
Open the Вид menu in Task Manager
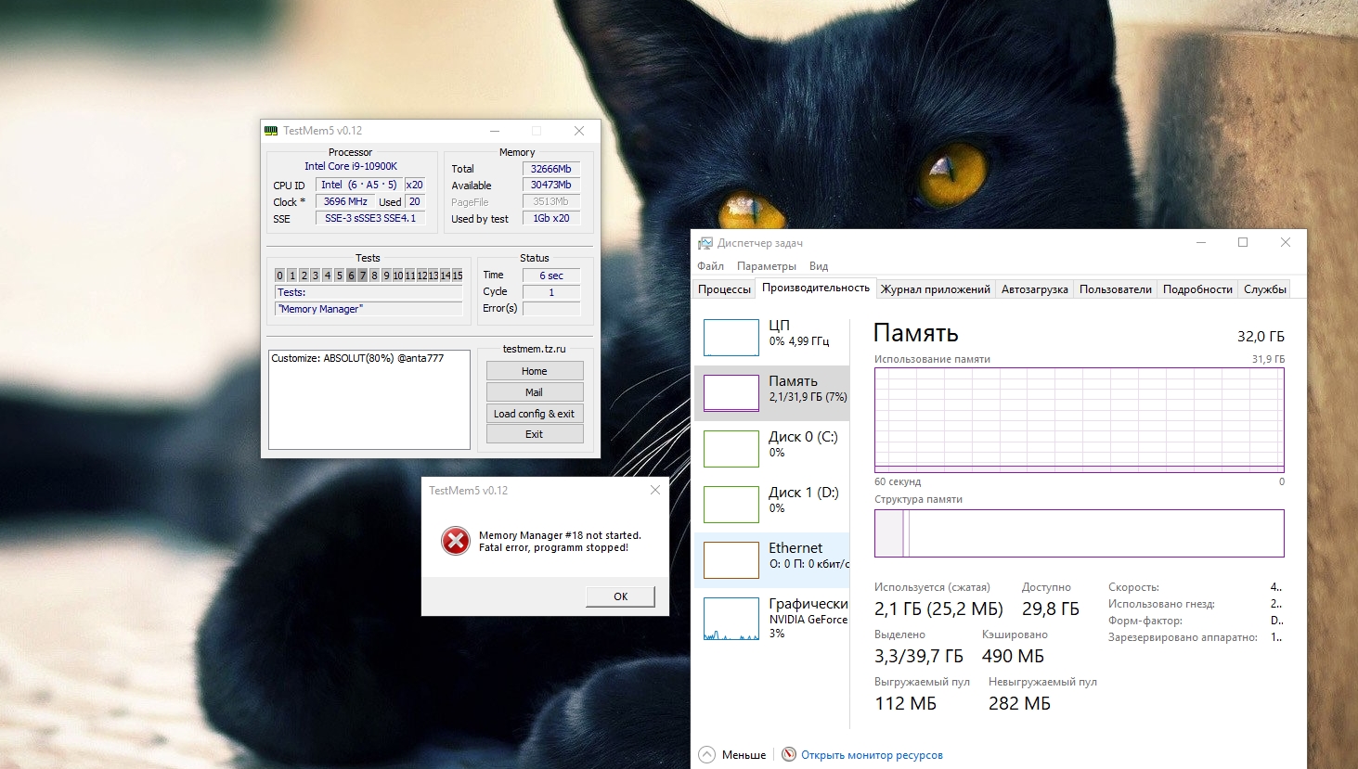(x=819, y=266)
